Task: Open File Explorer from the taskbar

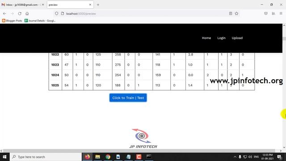Action: 97,157
